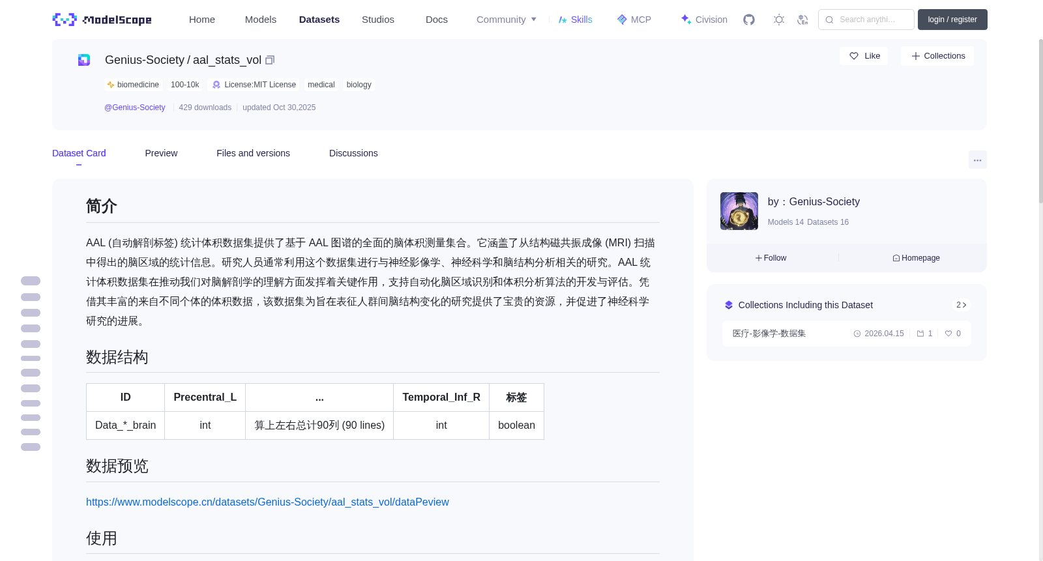The width and height of the screenshot is (1043, 561).
Task: Switch language with the translate icon
Action: pyautogui.click(x=802, y=20)
